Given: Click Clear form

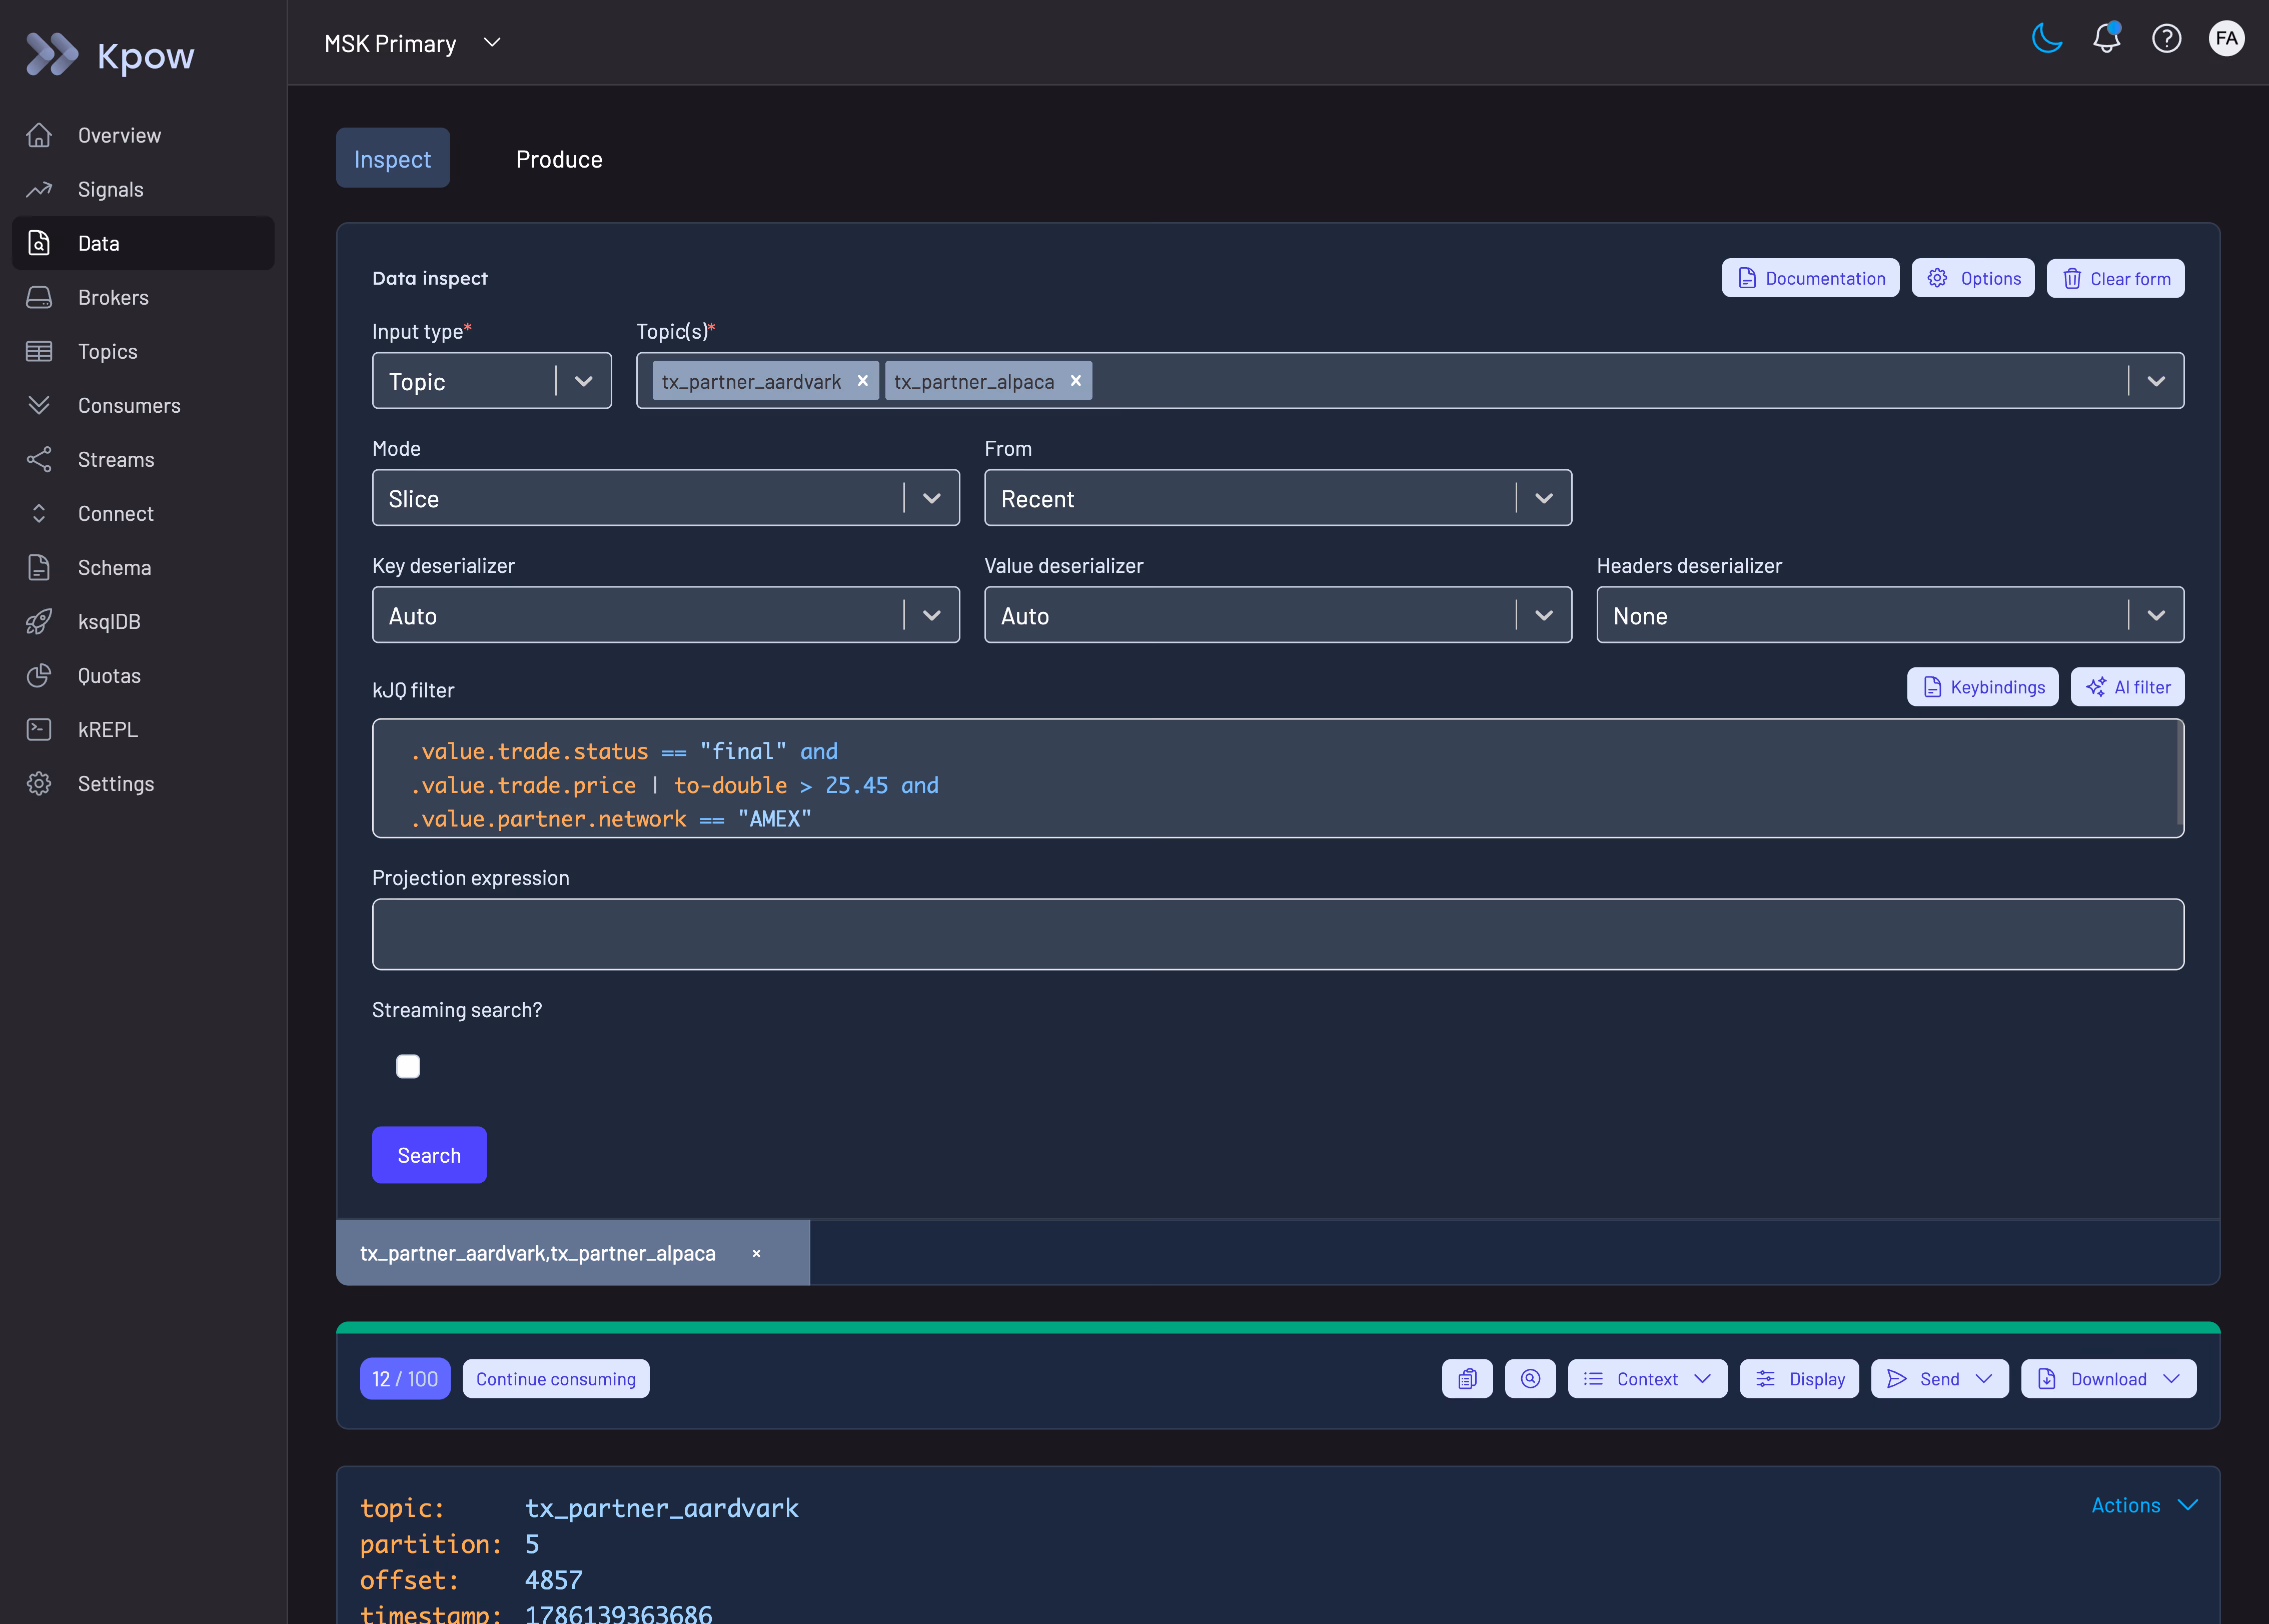Looking at the screenshot, I should point(2116,278).
